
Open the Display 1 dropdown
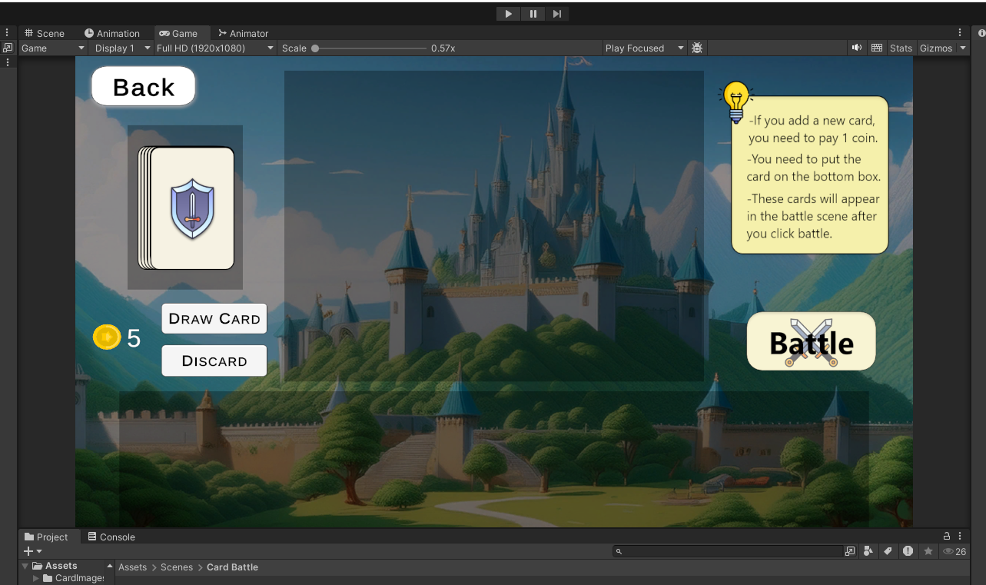[122, 48]
